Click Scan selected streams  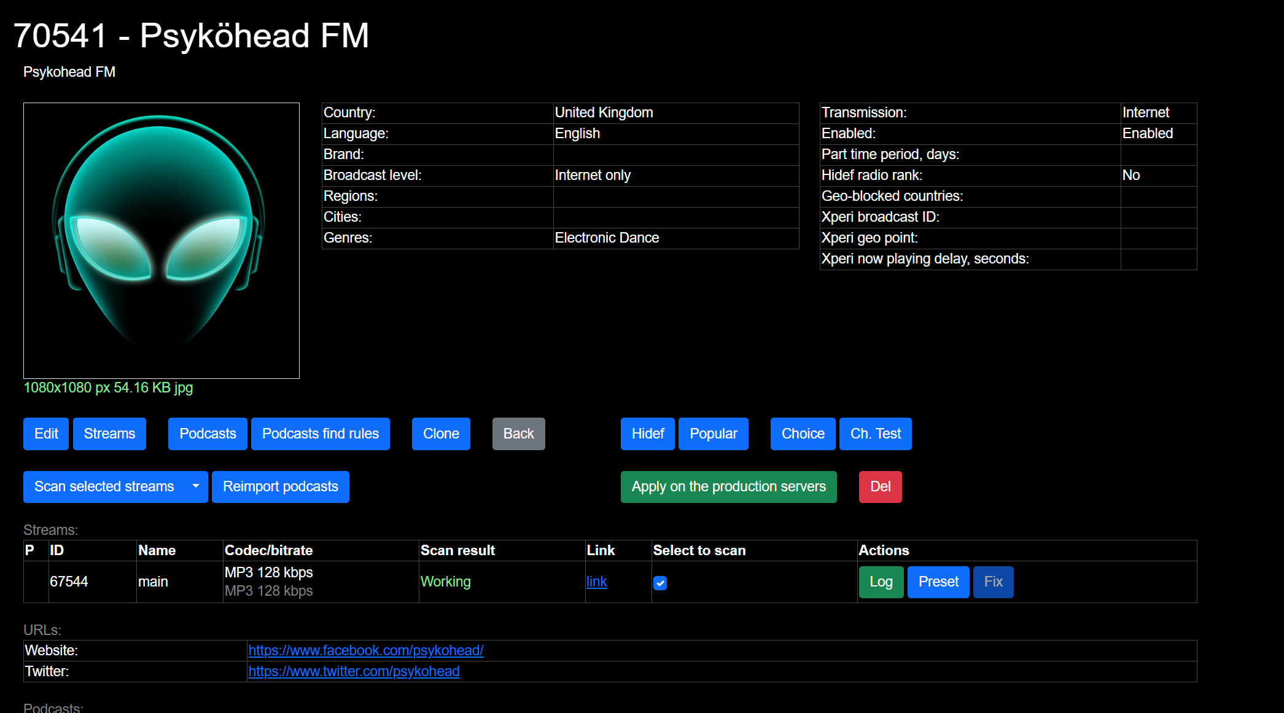[x=104, y=486]
